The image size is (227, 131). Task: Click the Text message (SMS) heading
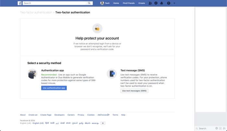(133, 70)
